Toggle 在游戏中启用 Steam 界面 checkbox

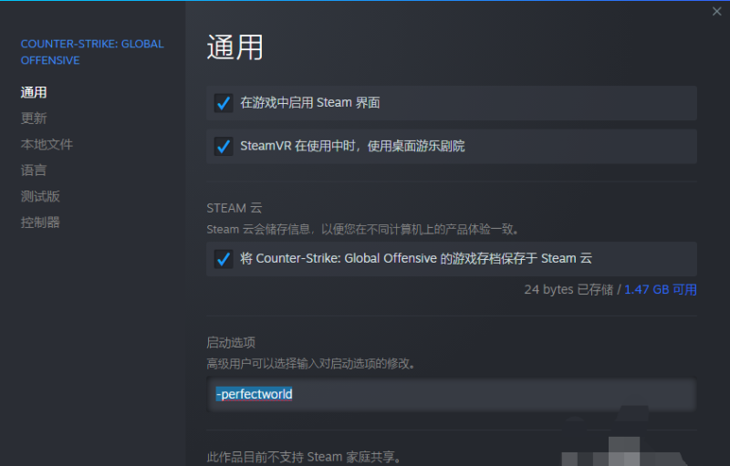click(x=224, y=103)
